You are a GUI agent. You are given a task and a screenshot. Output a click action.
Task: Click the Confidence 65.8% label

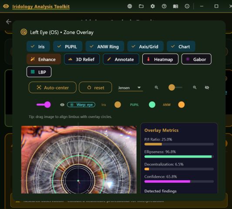point(161,177)
